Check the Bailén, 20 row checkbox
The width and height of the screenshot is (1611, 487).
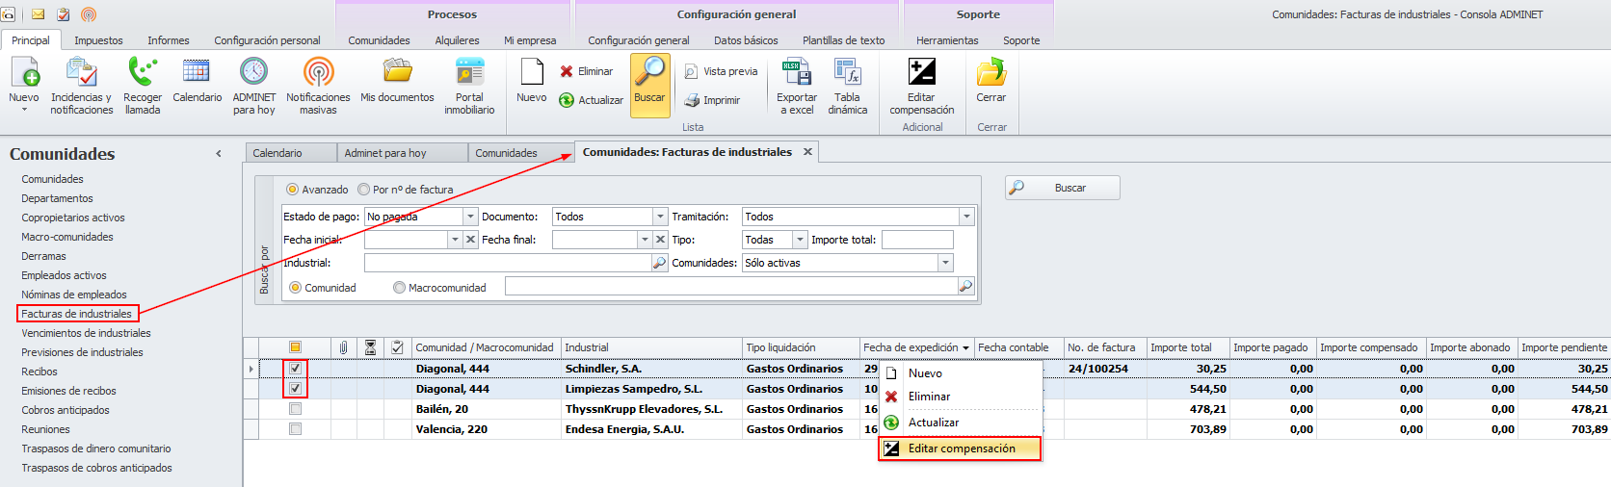coord(296,409)
